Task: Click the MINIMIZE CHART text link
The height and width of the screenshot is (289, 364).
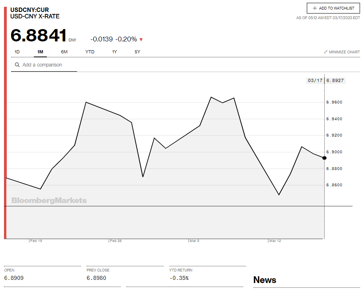Action: (345, 52)
